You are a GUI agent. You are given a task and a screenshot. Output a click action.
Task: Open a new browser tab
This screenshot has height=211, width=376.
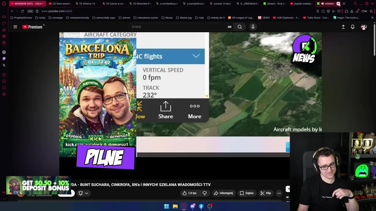[x=344, y=4]
